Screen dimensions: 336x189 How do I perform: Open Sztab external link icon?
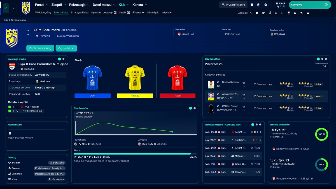coord(128,13)
